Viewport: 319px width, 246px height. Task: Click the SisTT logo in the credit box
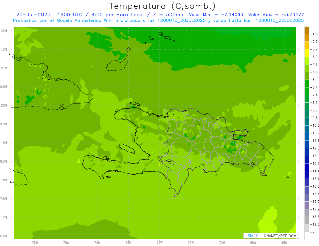(253, 236)
